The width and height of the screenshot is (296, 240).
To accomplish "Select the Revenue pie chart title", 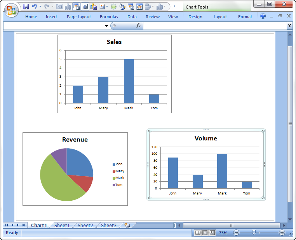I will [75, 140].
